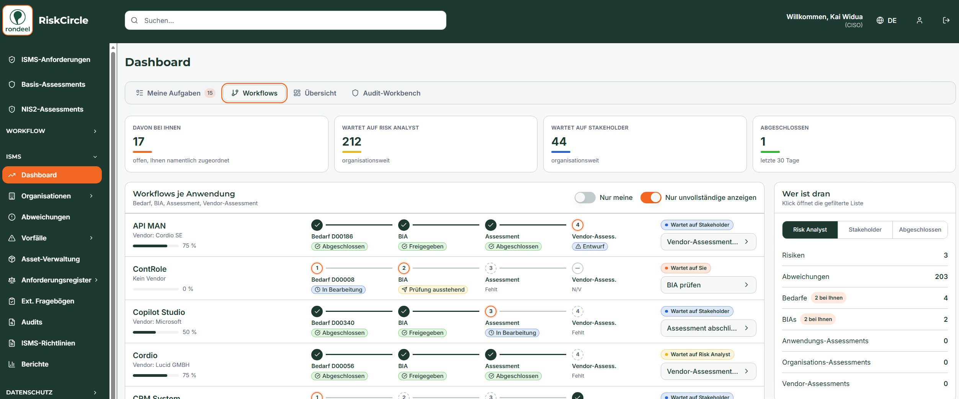
Task: Disable Nur unvollständige anzeigen toggle
Action: [x=651, y=198]
